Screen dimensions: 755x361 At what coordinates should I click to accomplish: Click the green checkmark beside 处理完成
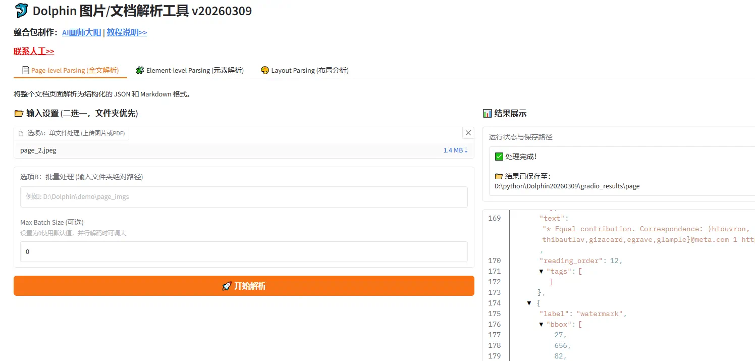click(x=499, y=156)
